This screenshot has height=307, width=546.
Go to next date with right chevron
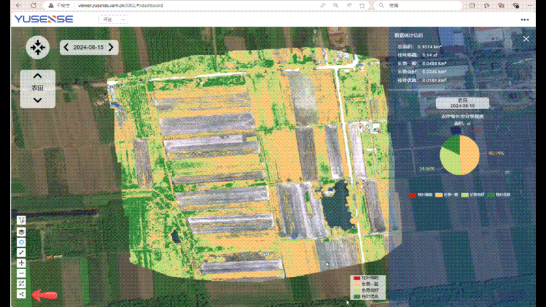point(111,47)
